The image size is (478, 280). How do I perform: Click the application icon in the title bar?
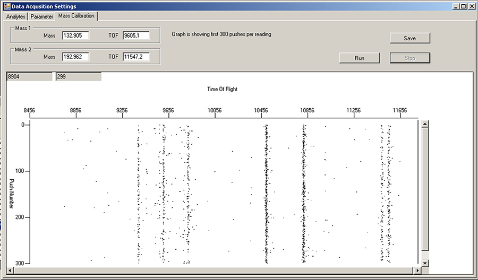tap(7, 6)
